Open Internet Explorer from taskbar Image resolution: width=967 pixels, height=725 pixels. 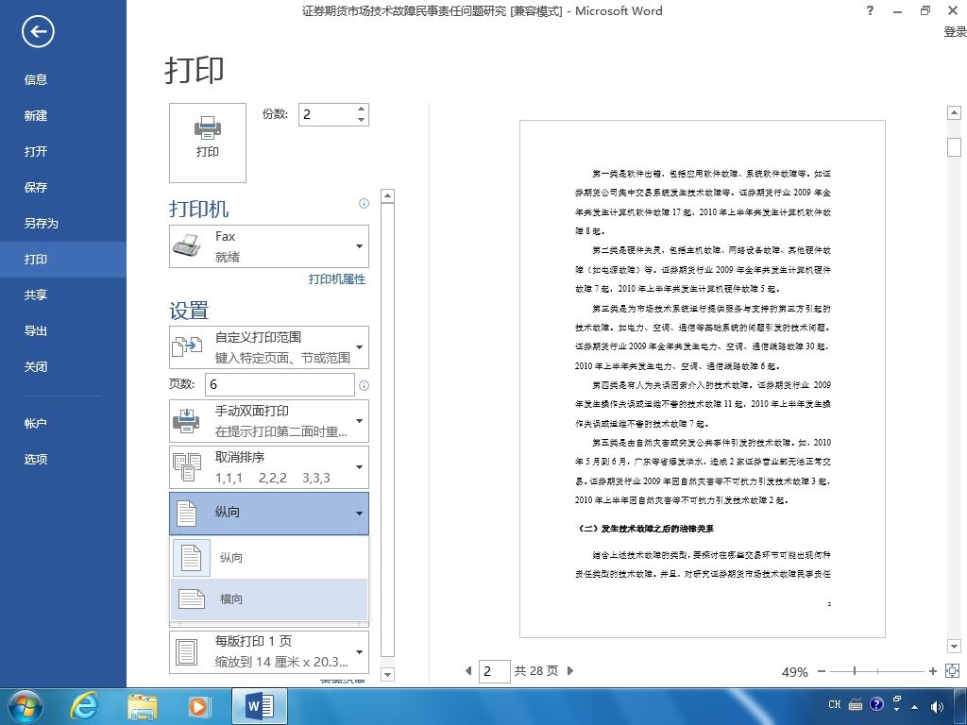click(x=84, y=706)
